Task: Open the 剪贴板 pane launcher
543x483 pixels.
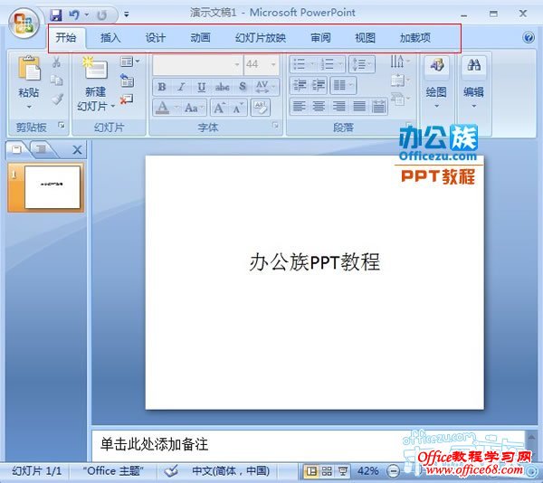Action: coord(62,125)
